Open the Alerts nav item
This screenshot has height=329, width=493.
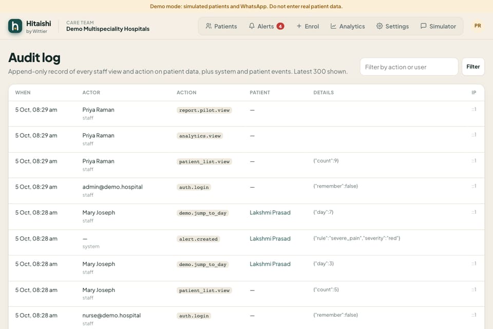pyautogui.click(x=267, y=26)
